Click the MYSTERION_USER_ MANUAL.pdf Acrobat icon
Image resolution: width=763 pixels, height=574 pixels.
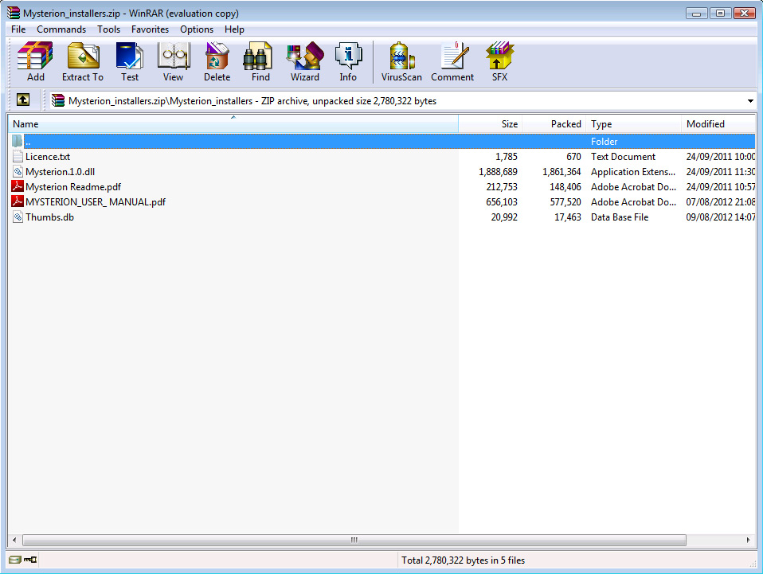coord(18,201)
